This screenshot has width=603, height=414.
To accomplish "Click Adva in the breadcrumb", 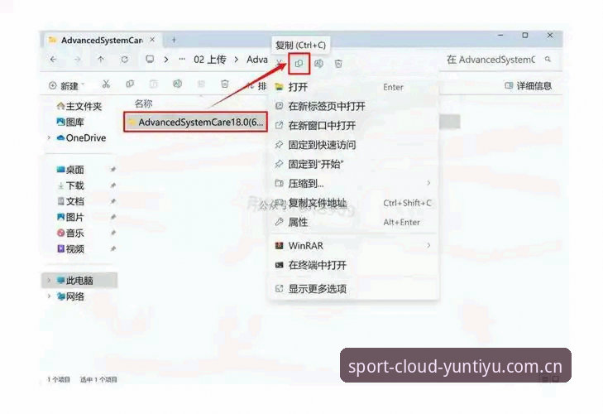I will [x=257, y=60].
